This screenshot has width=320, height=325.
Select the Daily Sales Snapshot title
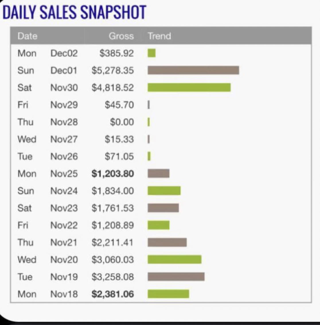point(74,12)
